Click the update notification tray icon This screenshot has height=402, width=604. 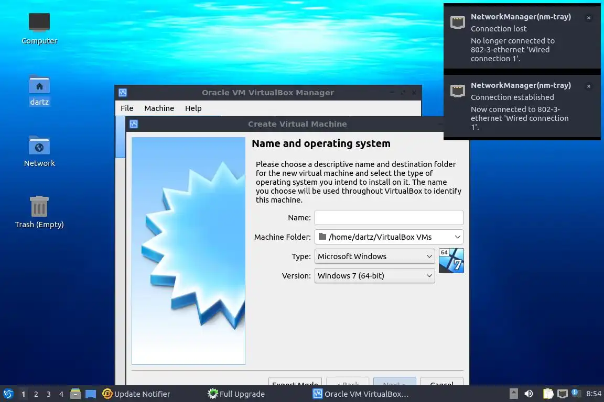(x=575, y=393)
